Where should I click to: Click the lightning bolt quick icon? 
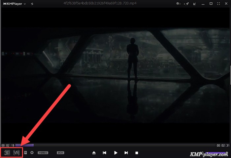click(x=32, y=4)
